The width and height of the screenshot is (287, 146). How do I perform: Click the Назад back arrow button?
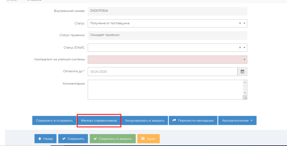coord(46,139)
